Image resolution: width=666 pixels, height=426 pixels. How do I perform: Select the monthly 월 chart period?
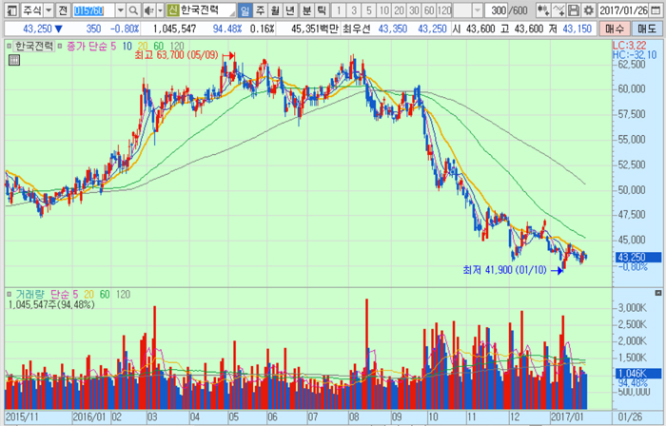pyautogui.click(x=276, y=10)
